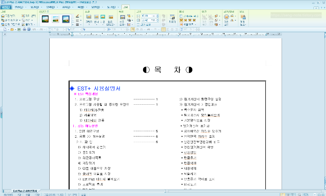
Task: Select the fourth text wrap layout icon
Action: (x=194, y=20)
